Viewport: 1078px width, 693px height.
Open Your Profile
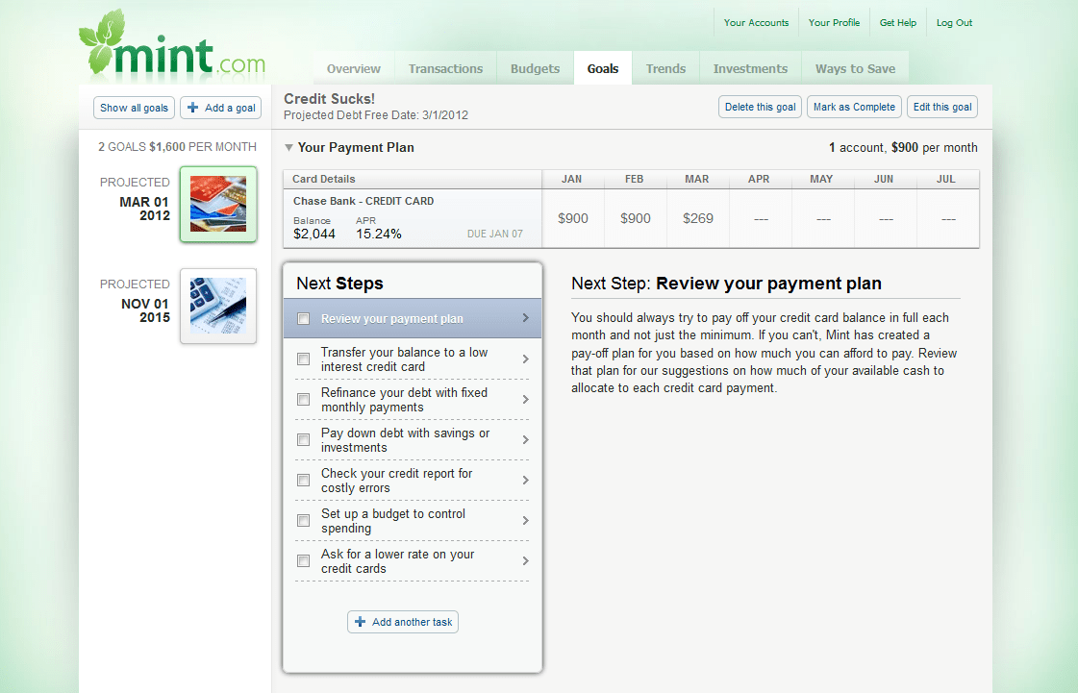(x=834, y=22)
